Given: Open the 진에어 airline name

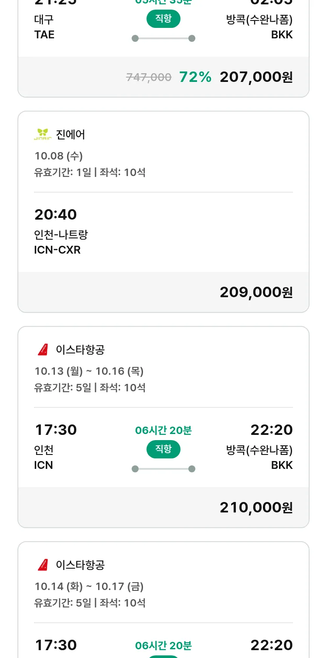Looking at the screenshot, I should 71,134.
